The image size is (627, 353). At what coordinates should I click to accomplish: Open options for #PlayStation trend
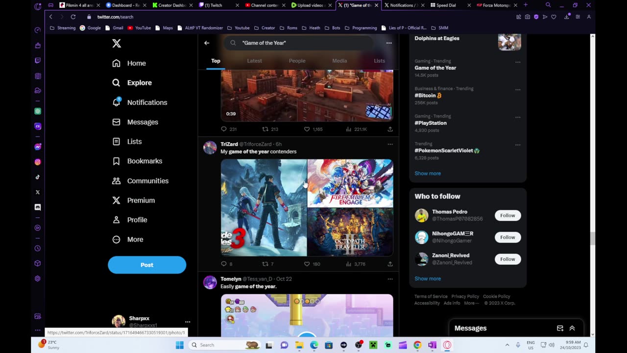click(x=518, y=117)
